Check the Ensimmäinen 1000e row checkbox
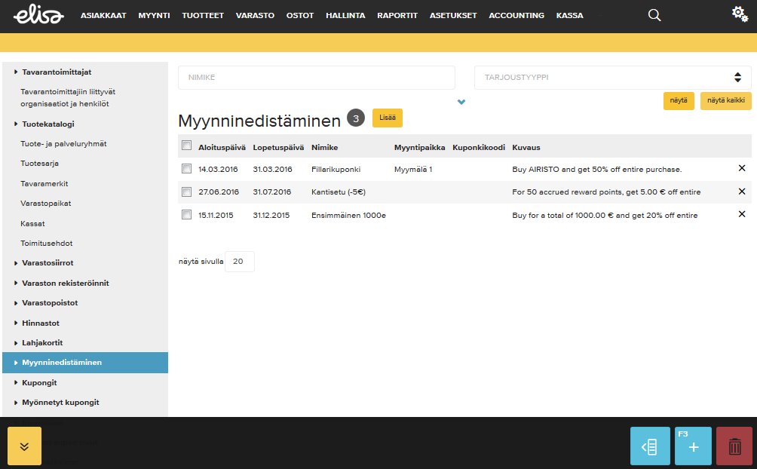 point(186,214)
